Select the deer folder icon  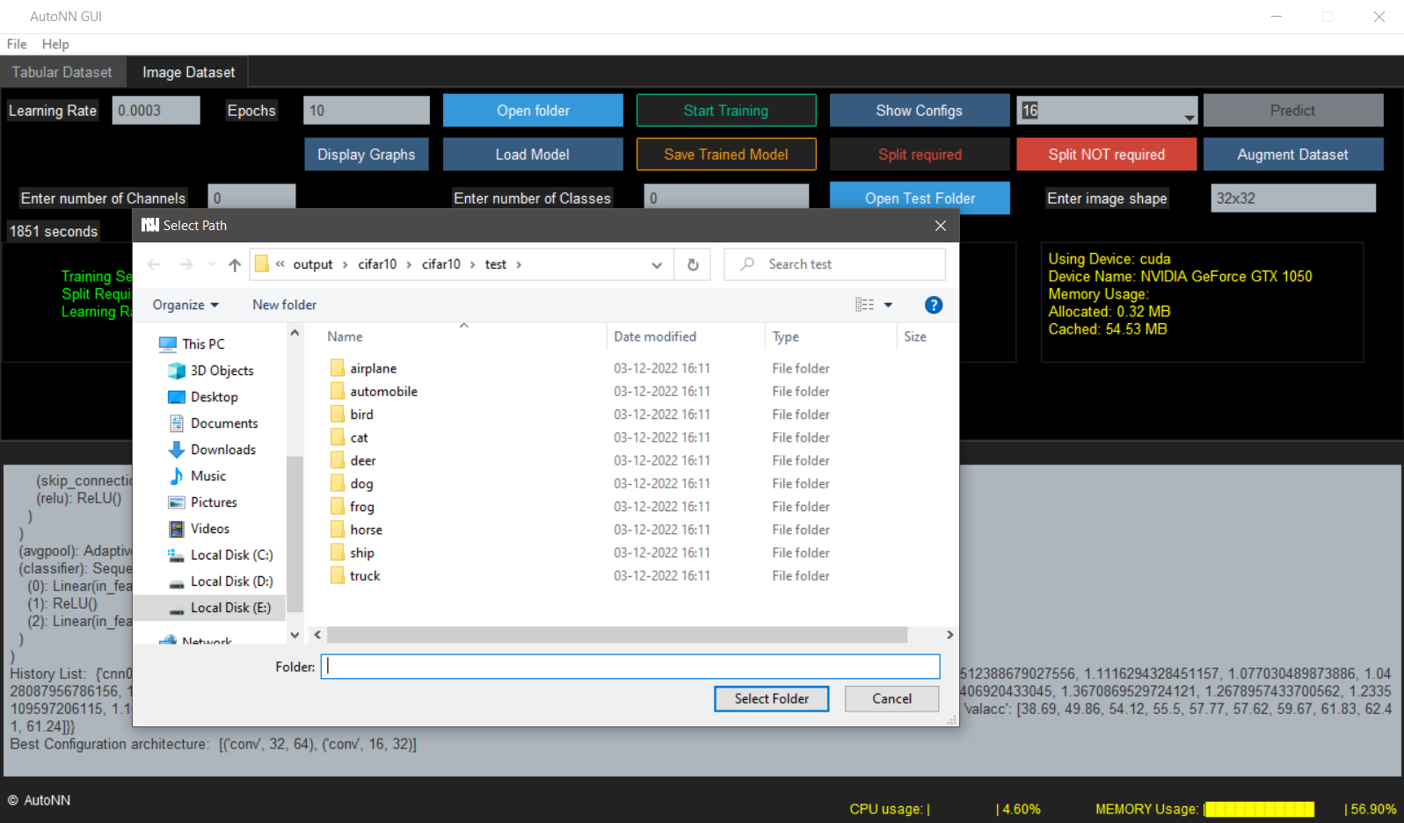(x=338, y=460)
